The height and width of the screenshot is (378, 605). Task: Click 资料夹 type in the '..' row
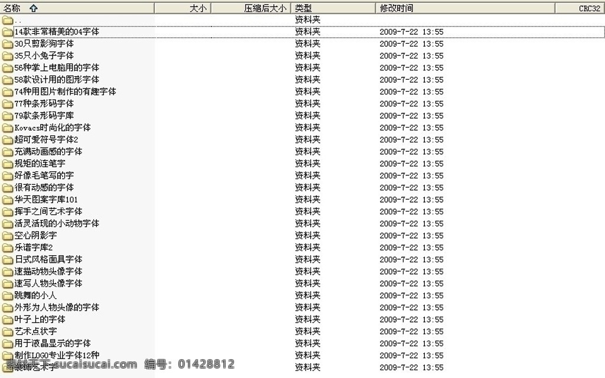(307, 19)
